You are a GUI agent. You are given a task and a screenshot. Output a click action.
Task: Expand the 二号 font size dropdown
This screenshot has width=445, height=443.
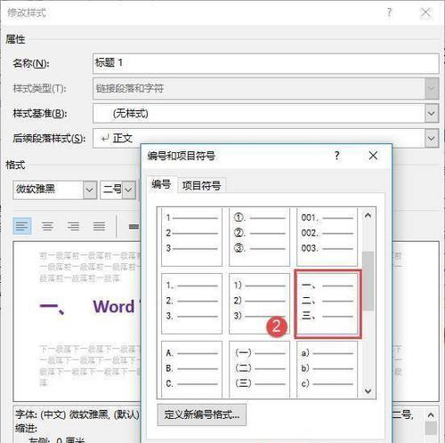click(x=128, y=189)
